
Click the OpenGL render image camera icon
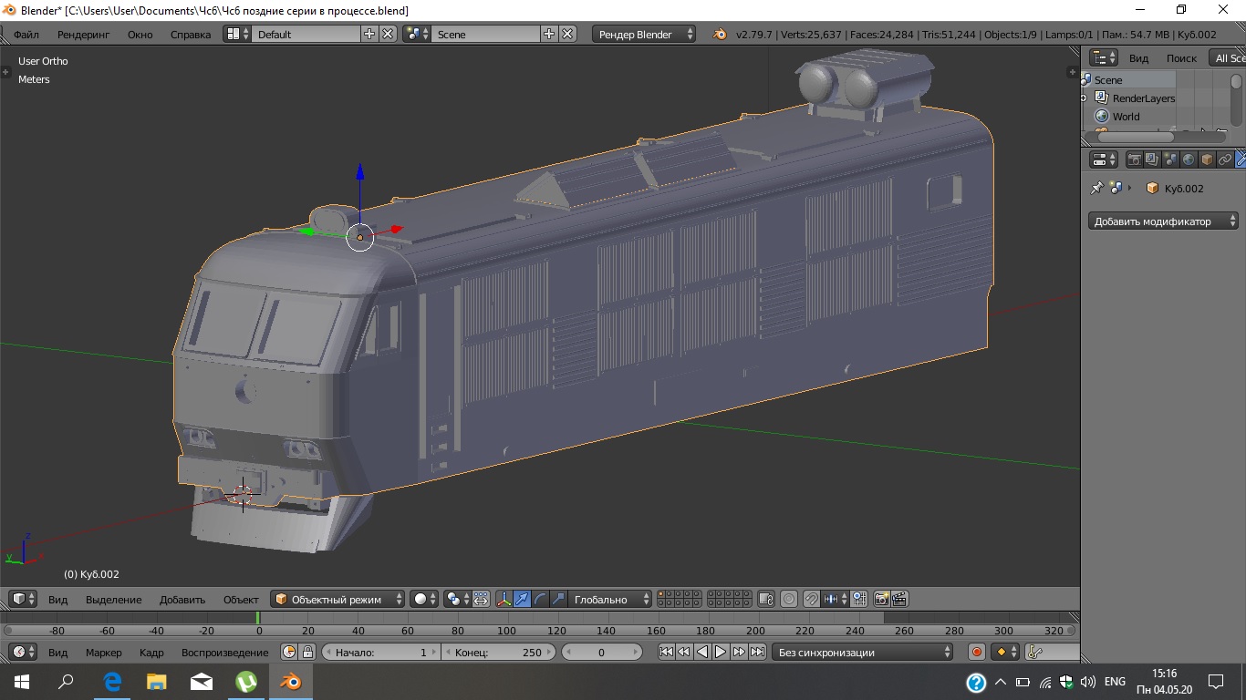[881, 599]
